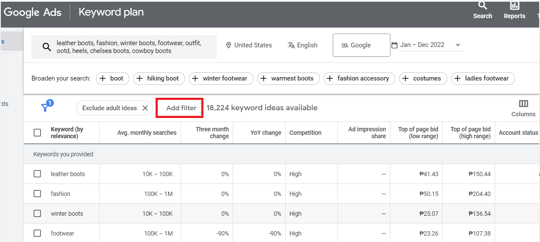The width and height of the screenshot is (540, 242).
Task: Click the calendar icon beside the date range
Action: point(394,45)
